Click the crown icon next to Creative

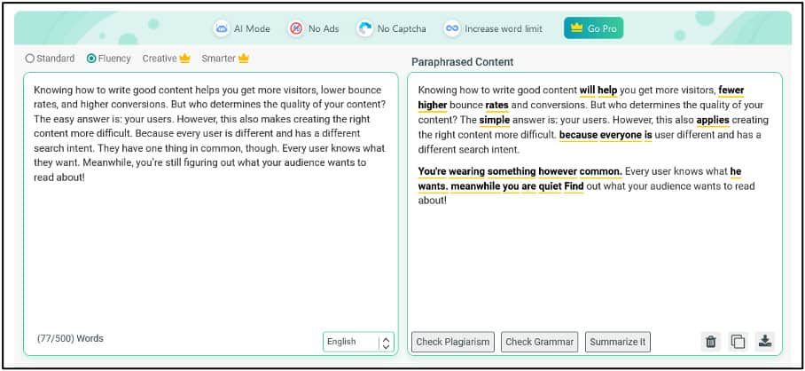point(184,59)
